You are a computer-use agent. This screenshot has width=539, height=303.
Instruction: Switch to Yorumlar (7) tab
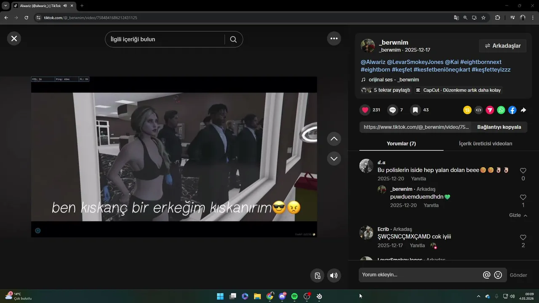tap(401, 144)
